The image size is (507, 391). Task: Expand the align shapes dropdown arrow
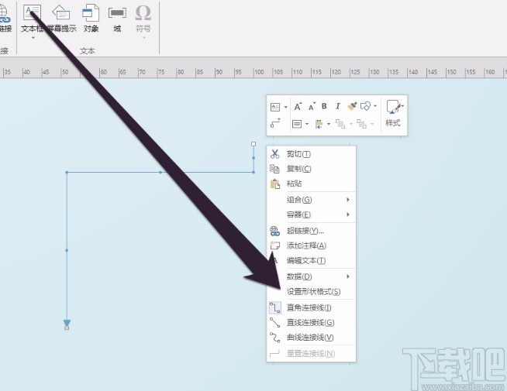[329, 124]
